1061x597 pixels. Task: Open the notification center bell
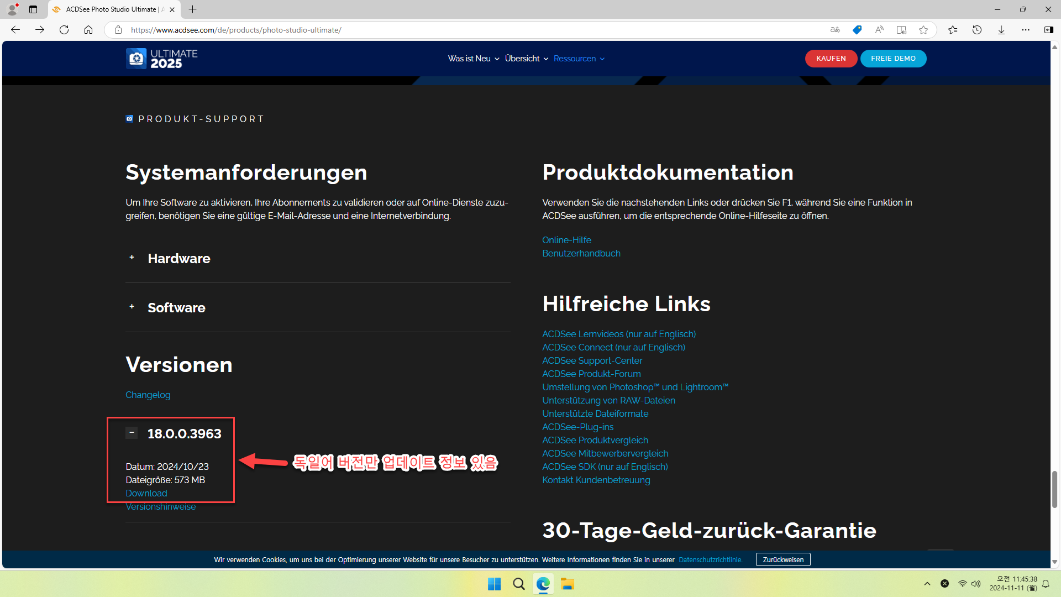coord(1046,584)
